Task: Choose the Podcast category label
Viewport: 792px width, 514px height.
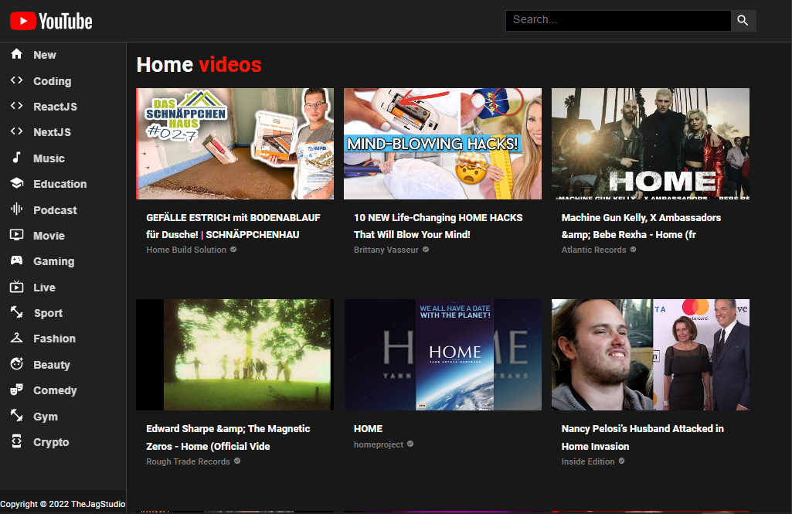Action: pos(55,209)
